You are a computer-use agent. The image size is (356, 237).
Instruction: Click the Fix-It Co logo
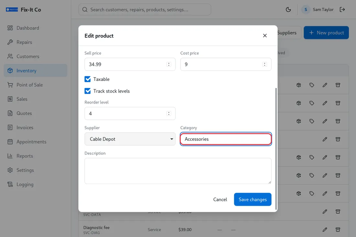(x=12, y=9)
